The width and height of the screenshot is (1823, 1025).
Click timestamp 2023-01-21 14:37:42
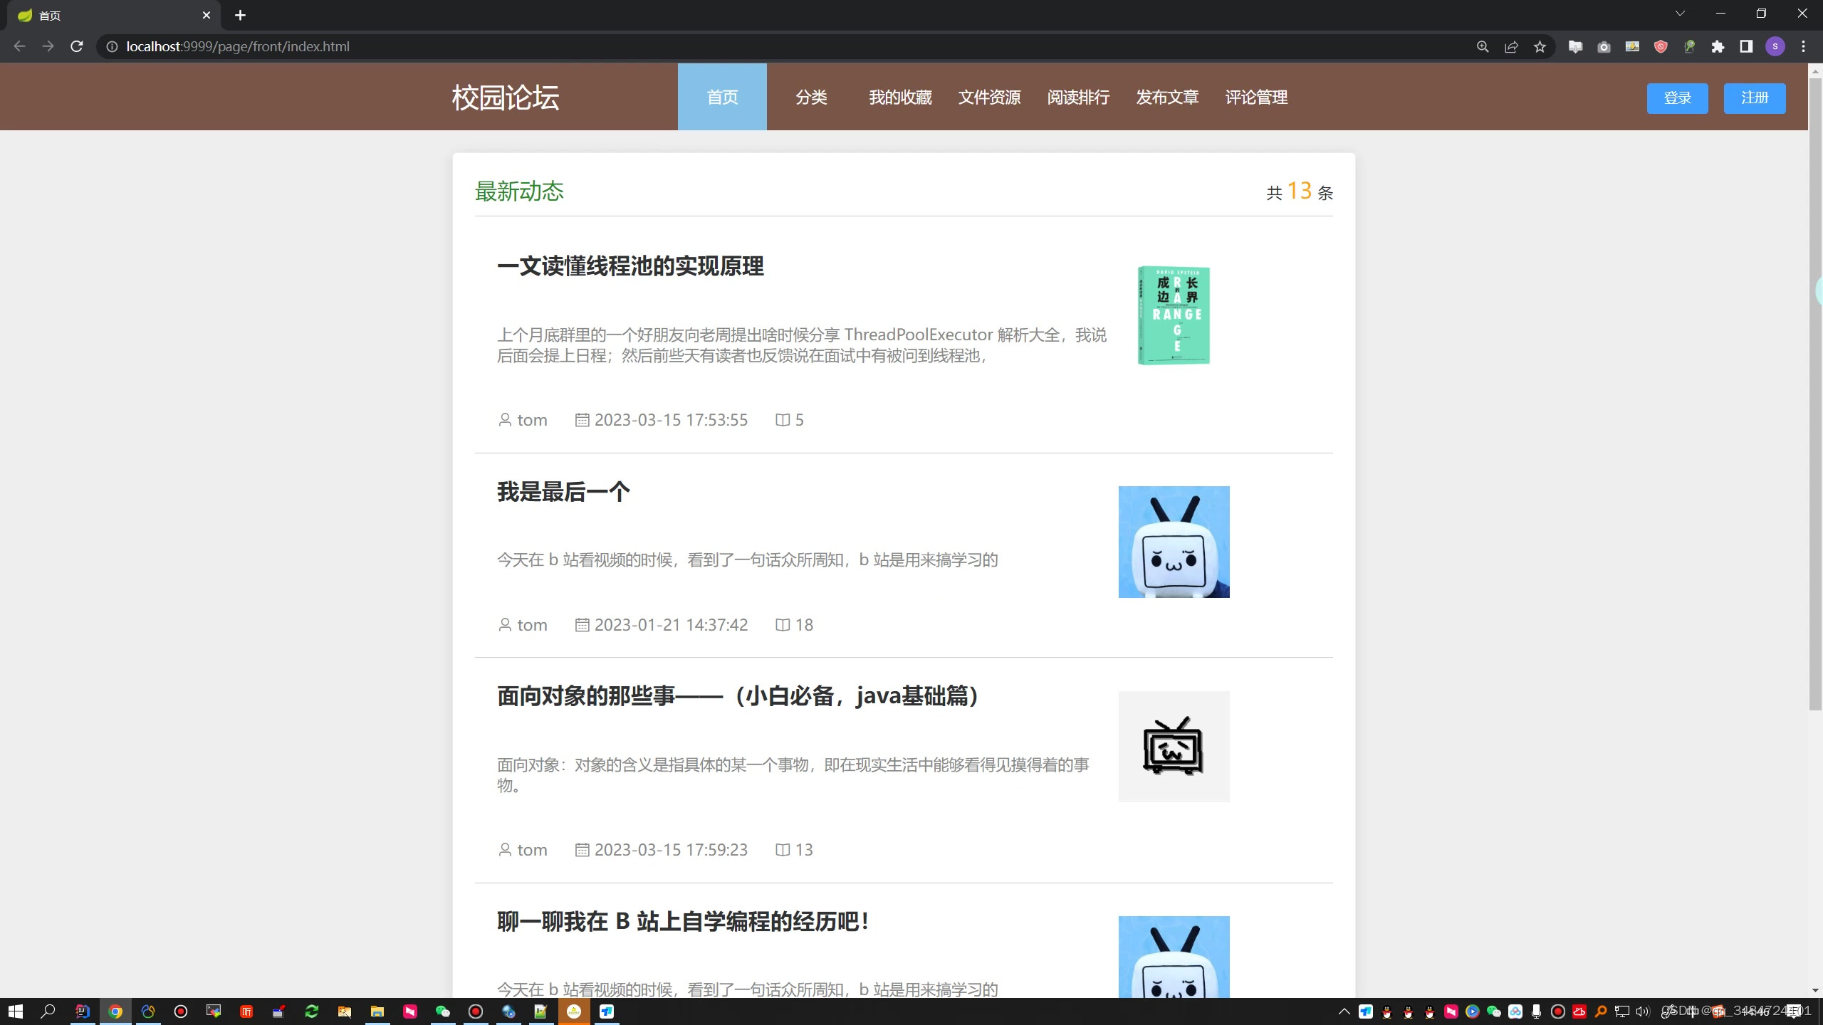tap(671, 625)
